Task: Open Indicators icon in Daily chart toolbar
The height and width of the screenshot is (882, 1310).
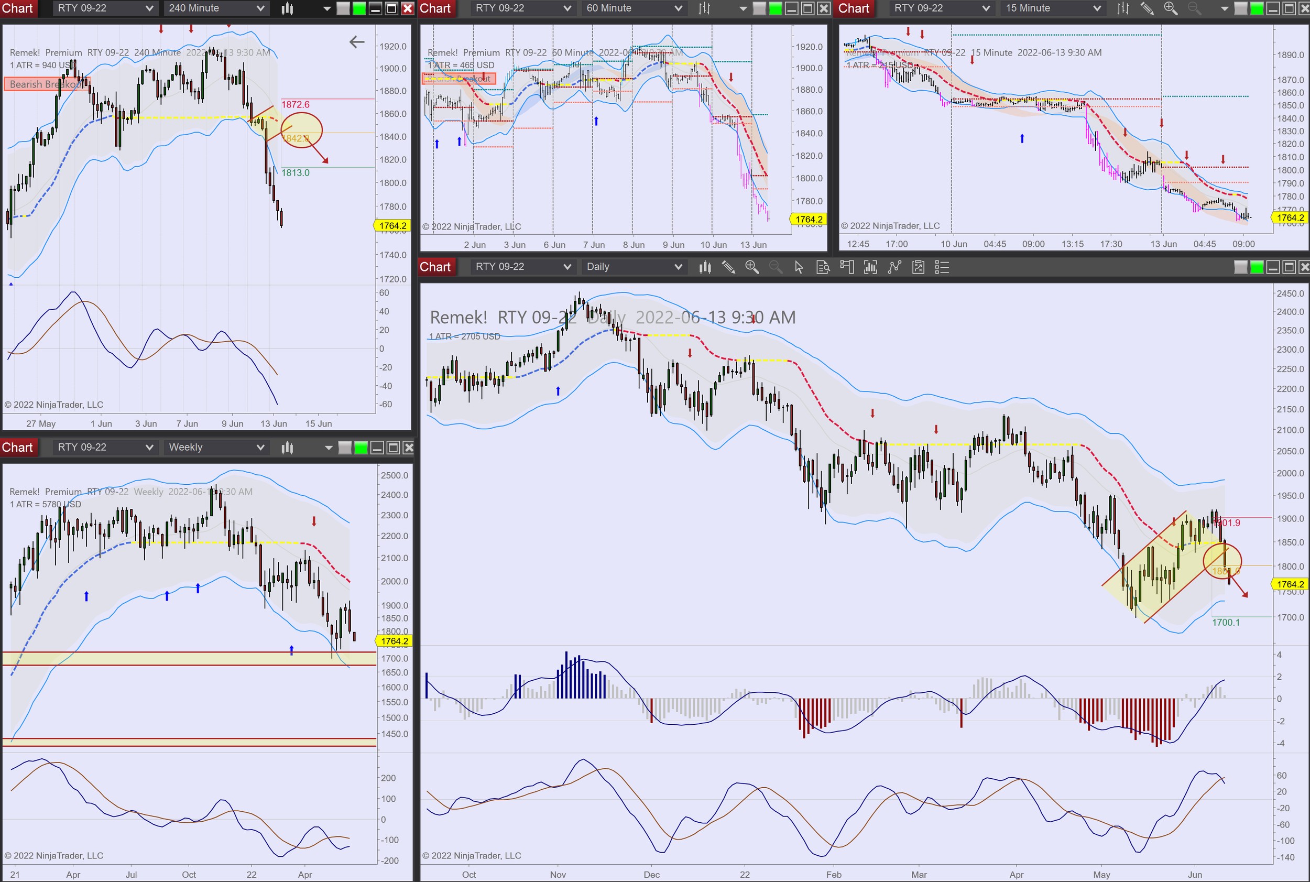Action: point(894,267)
